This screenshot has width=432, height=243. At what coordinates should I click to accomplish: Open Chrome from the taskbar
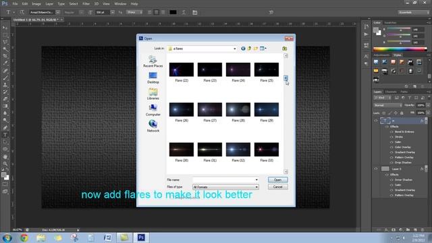point(24,238)
